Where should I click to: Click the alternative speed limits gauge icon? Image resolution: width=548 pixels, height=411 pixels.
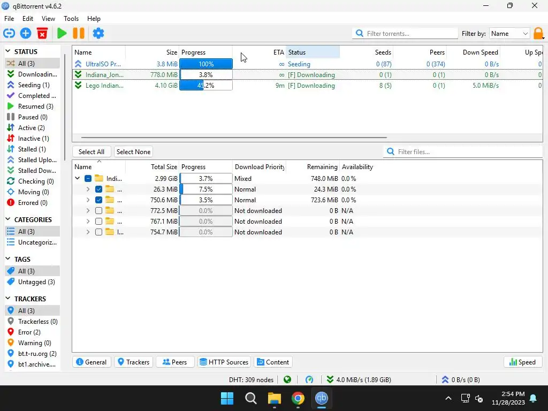(309, 379)
